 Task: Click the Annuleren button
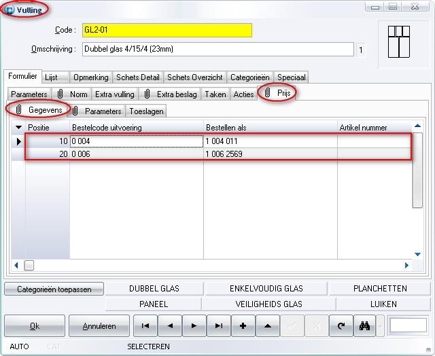point(99,326)
